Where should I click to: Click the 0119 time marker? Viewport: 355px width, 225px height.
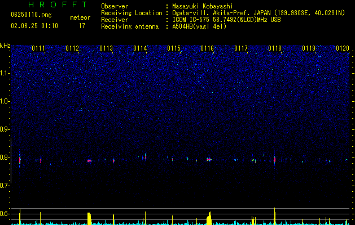tap(309, 48)
